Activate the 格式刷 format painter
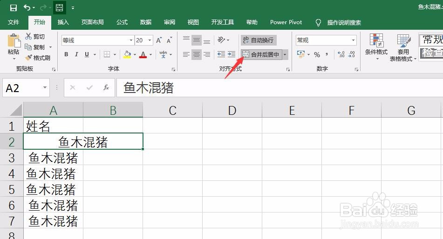The image size is (443, 239). pos(38,58)
